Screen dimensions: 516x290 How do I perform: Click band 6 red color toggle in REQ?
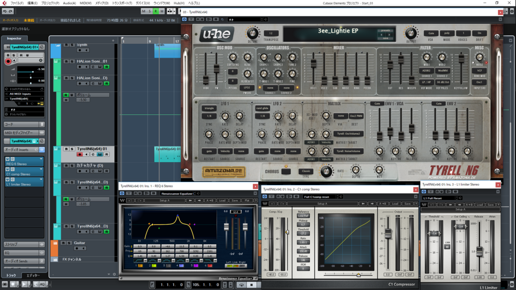pos(210,266)
